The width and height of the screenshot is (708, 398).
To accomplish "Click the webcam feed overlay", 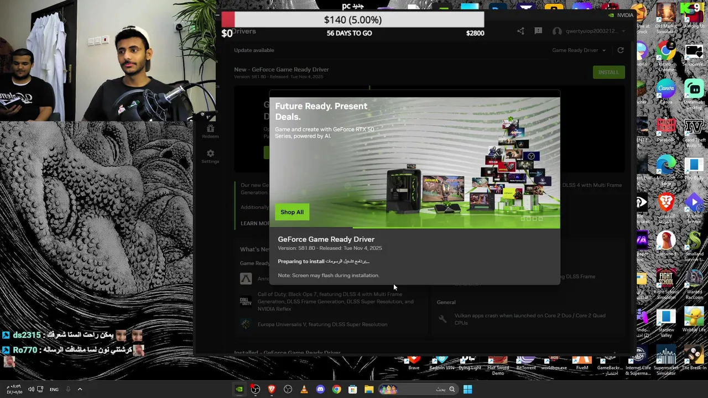I will (108, 60).
